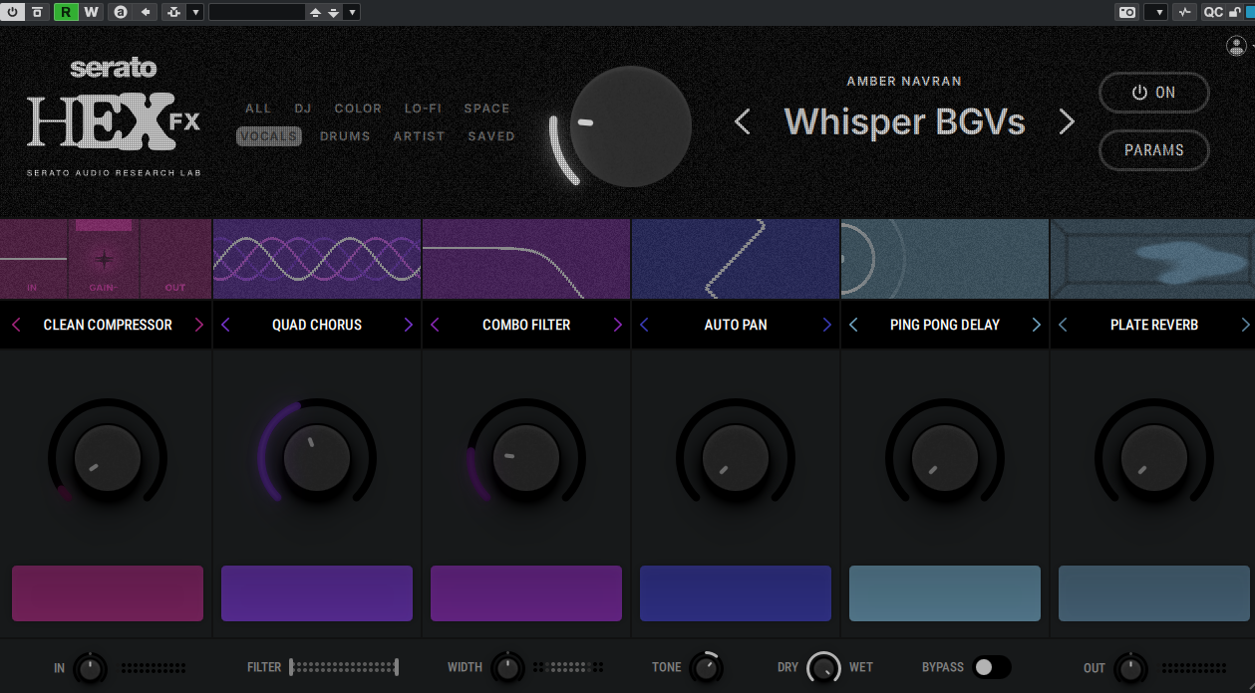Viewport: 1255px width, 693px height.
Task: Click the camera snapshot icon
Action: (1127, 12)
